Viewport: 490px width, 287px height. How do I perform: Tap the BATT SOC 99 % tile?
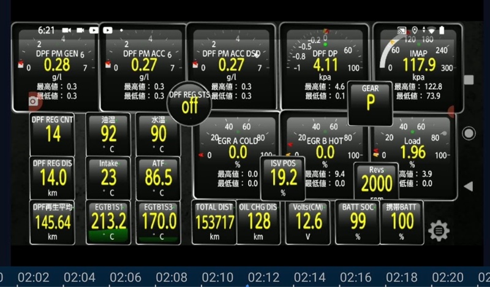[358, 222]
